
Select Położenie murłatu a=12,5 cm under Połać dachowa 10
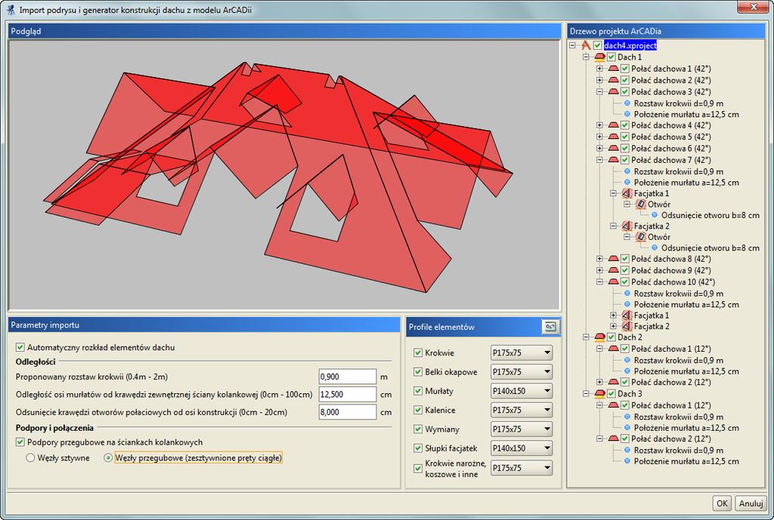pos(686,305)
